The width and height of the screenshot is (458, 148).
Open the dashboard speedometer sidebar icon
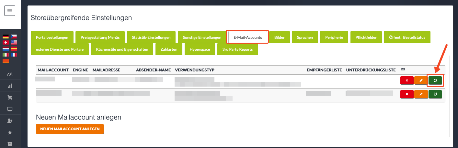(10, 74)
